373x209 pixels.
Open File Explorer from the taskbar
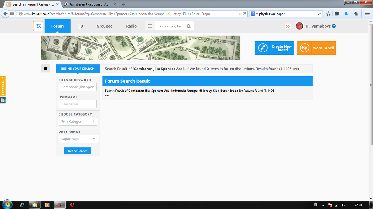35,205
